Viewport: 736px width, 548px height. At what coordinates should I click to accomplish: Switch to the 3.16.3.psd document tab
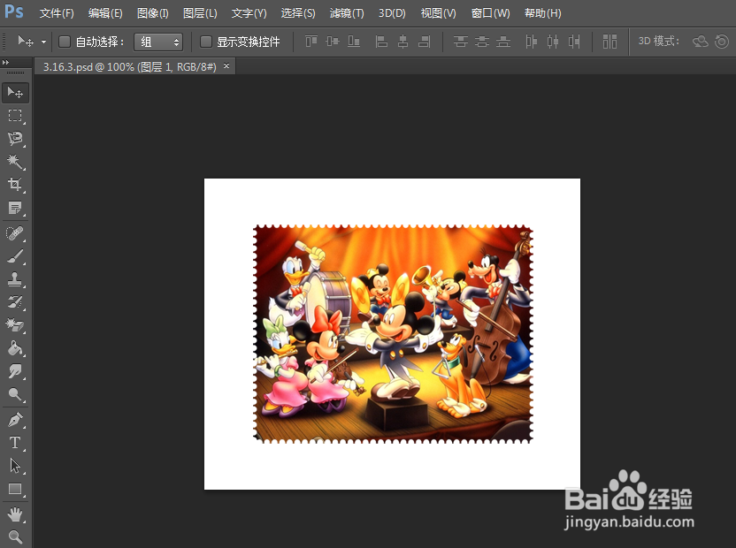tap(129, 67)
